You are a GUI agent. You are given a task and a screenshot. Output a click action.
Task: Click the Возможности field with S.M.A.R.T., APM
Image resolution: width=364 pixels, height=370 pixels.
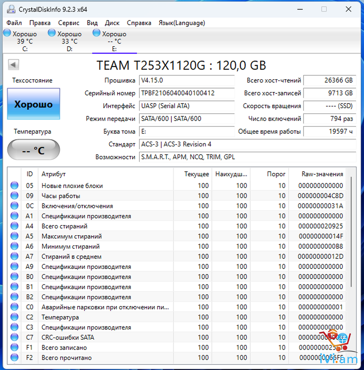pyautogui.click(x=248, y=157)
